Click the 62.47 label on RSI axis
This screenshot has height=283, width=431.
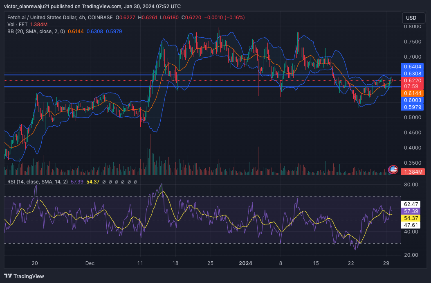point(411,204)
